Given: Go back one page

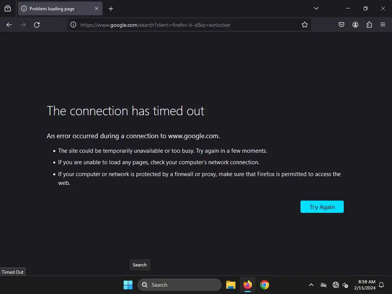Looking at the screenshot, I should click(9, 25).
